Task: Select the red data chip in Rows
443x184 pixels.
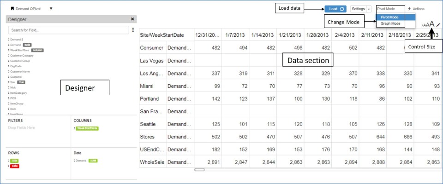Action: pyautogui.click(x=15, y=165)
